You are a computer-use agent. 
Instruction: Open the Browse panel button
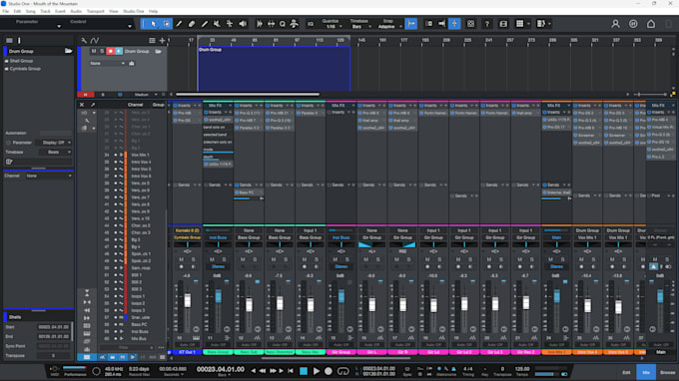point(667,372)
